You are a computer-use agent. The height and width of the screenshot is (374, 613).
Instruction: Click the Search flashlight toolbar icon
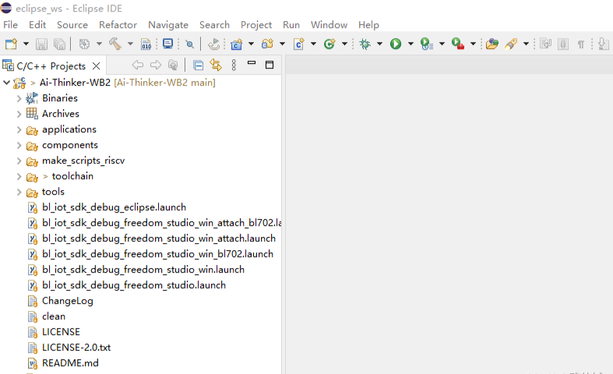click(511, 44)
